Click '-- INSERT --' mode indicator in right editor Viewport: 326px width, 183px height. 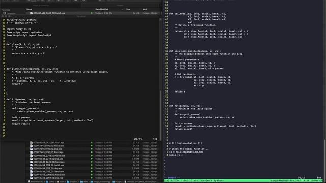click(x=172, y=178)
